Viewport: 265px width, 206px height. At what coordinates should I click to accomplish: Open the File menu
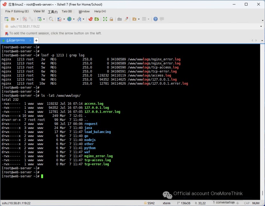click(9, 11)
